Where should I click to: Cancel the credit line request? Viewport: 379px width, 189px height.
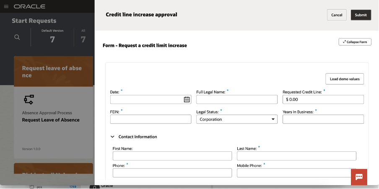[337, 15]
